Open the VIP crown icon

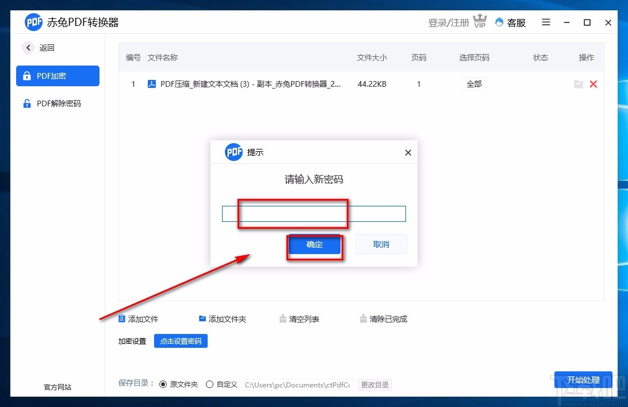coord(480,21)
